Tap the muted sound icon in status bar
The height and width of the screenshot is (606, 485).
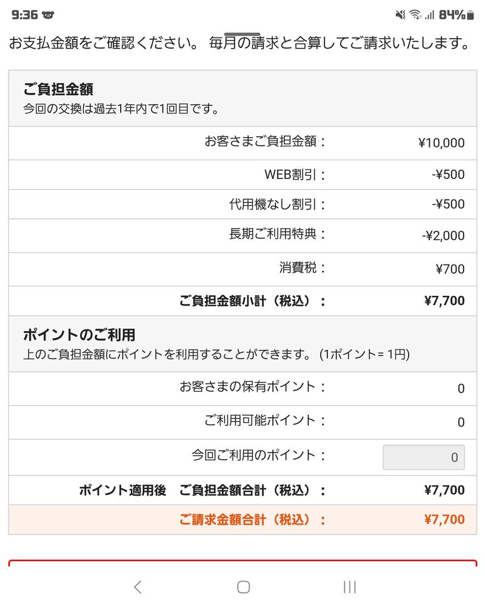click(401, 15)
